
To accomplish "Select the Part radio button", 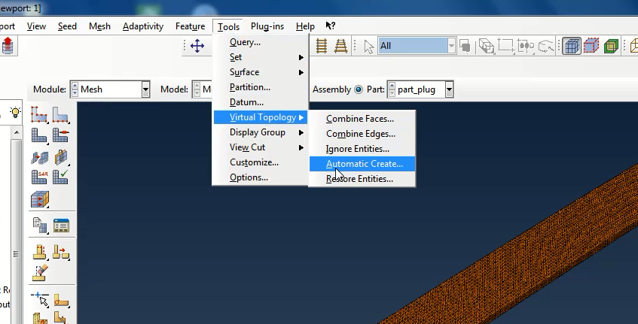I will [x=359, y=89].
